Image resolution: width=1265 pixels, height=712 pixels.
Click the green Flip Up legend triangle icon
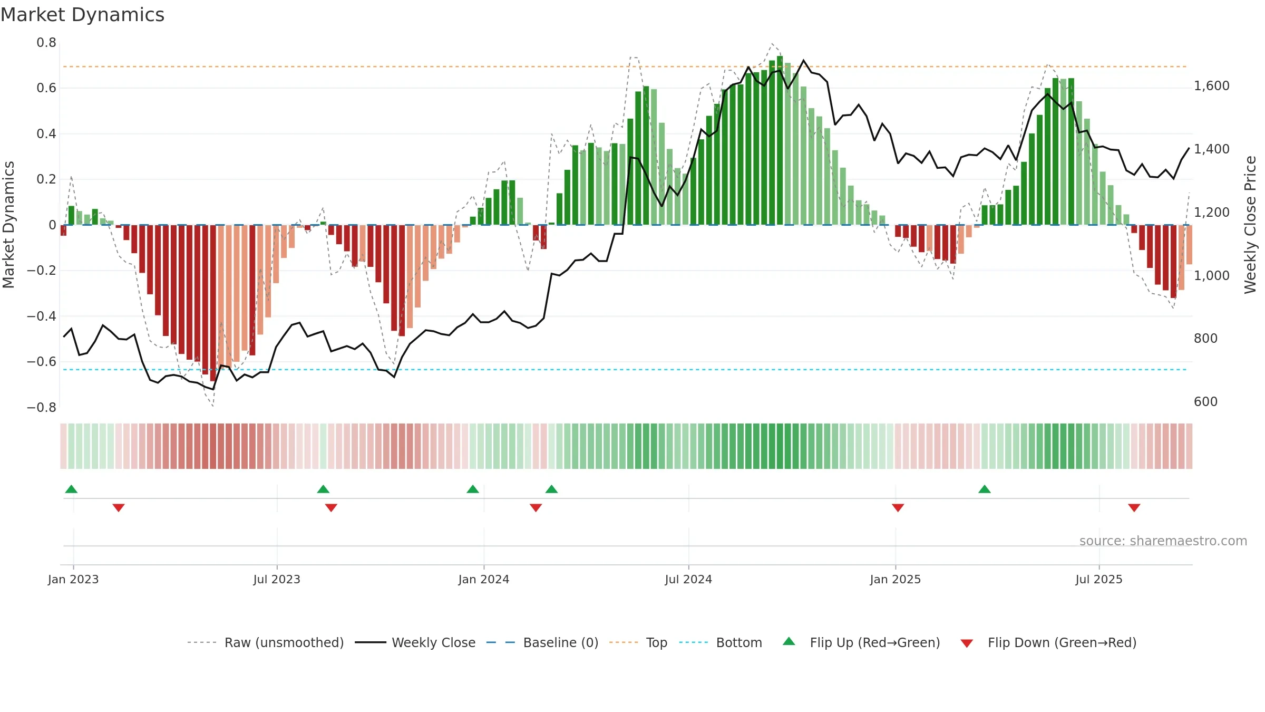pos(789,641)
